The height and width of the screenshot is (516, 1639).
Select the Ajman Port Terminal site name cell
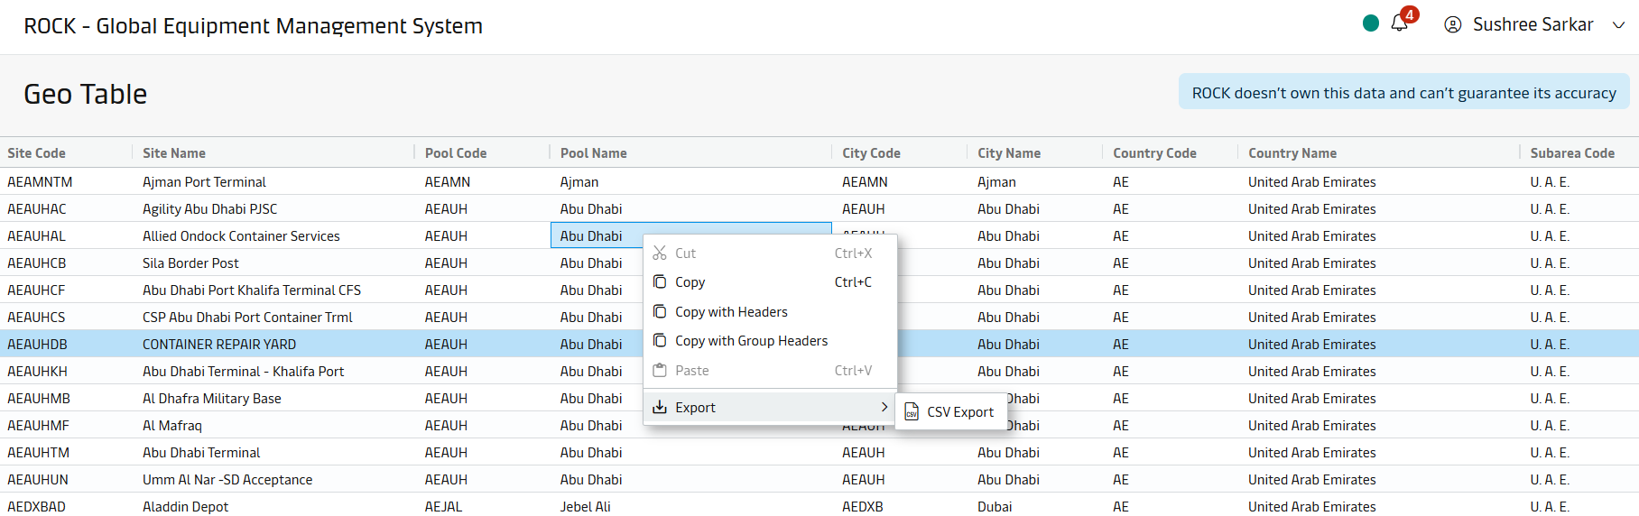click(204, 182)
